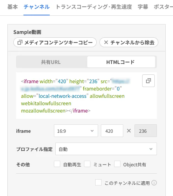Viewport: 173px width, 196px height.
Task: Click the iframe width field showing 420
Action: (x=112, y=131)
